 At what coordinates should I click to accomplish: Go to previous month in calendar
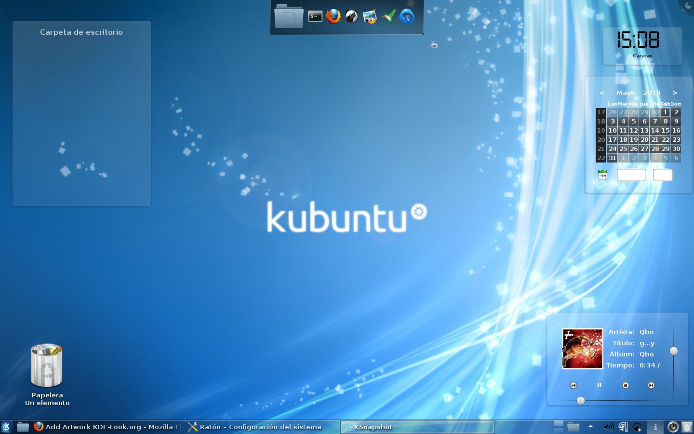click(x=602, y=93)
